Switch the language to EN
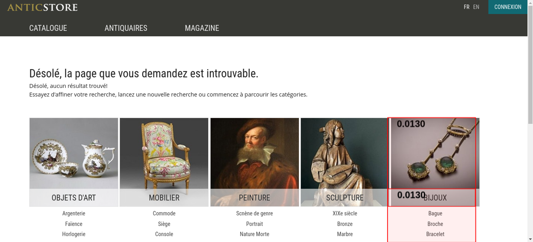533x242 pixels. click(476, 7)
